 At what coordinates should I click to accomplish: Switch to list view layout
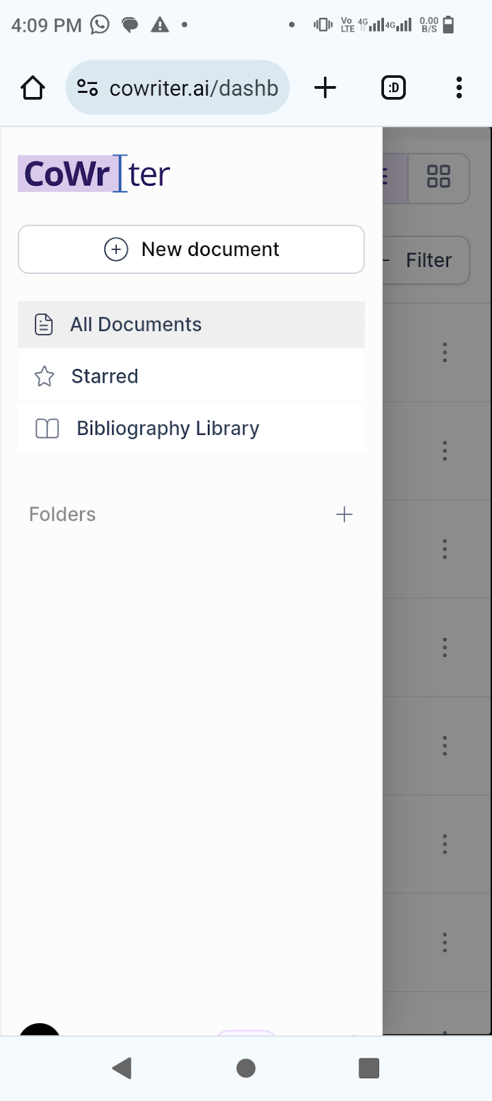pos(395,177)
